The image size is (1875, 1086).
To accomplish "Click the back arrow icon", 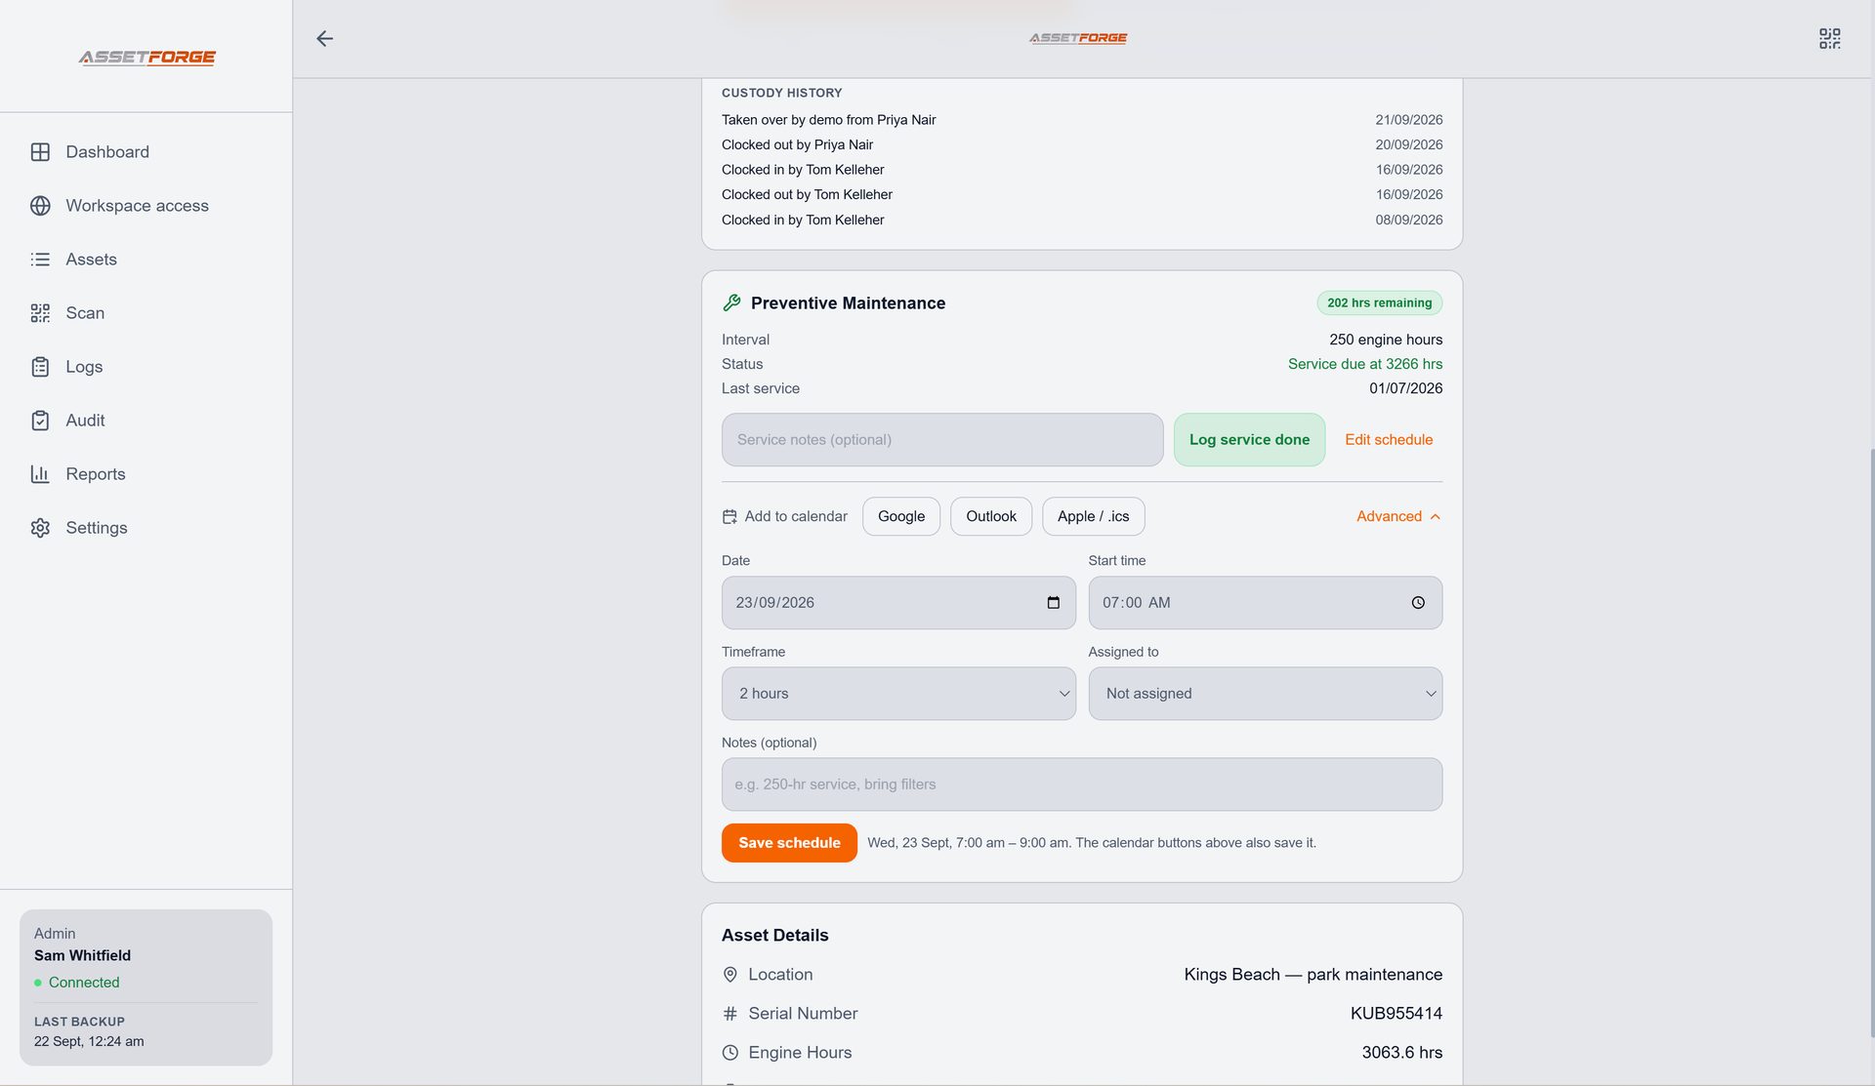I will [x=324, y=38].
